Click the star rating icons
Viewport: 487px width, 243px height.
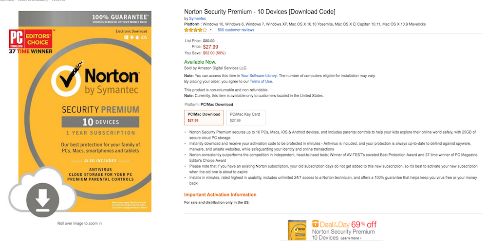195,30
